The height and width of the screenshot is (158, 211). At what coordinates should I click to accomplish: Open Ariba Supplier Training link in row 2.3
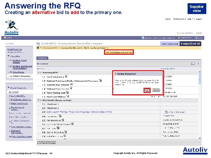(x=79, y=112)
